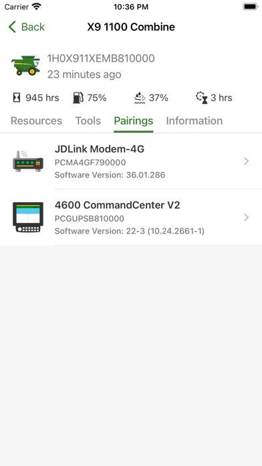
Task: Tap the fuel pump level icon
Action: point(78,98)
